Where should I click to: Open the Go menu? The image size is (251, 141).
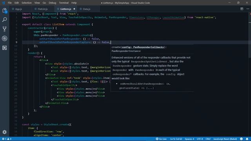click(44, 3)
